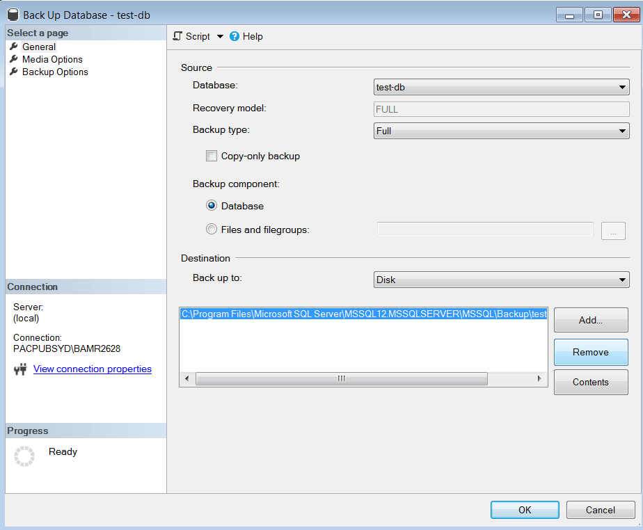Open the Script dropdown arrow
This screenshot has width=643, height=530.
pos(220,36)
